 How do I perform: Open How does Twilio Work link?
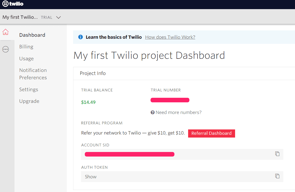(170, 37)
